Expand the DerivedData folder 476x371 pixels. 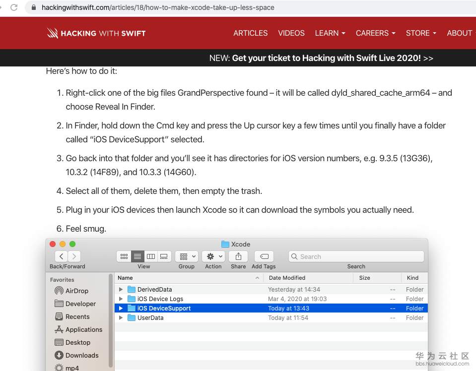click(121, 289)
